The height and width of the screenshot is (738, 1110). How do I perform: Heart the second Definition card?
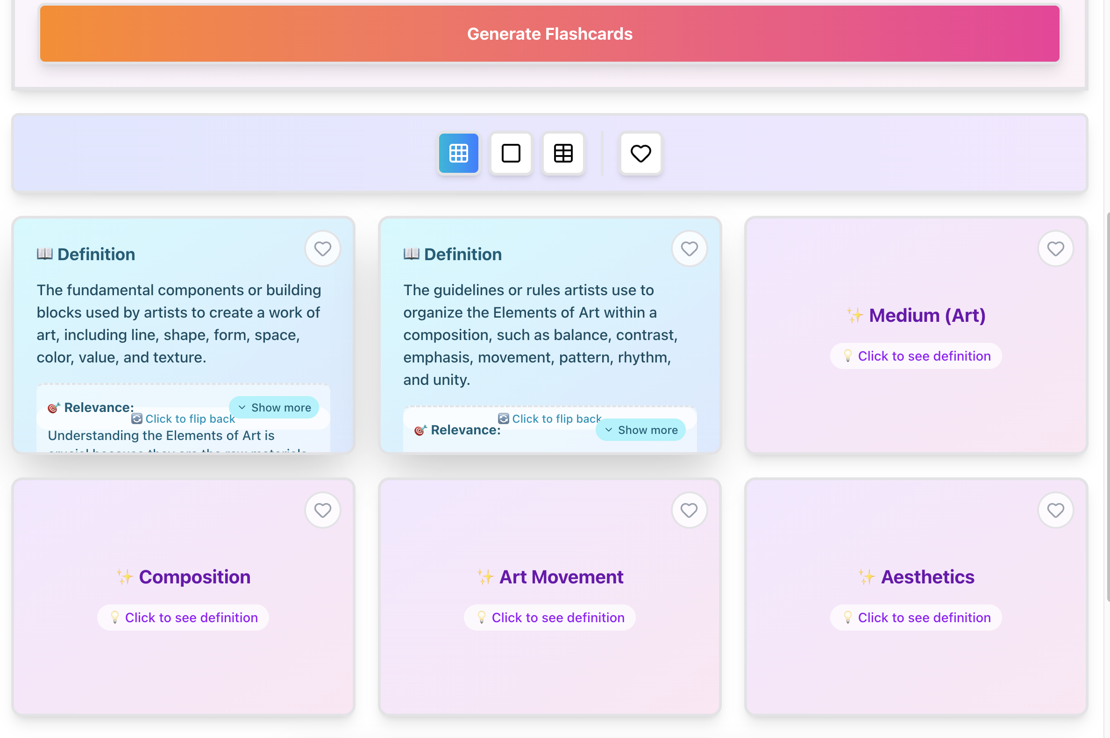(689, 248)
